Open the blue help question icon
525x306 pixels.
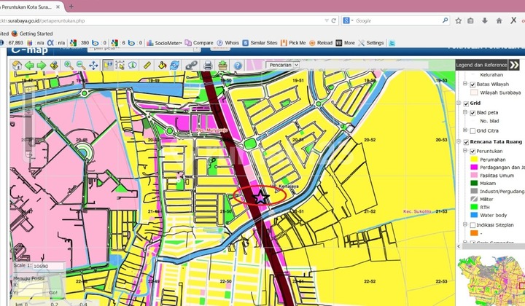tap(238, 66)
